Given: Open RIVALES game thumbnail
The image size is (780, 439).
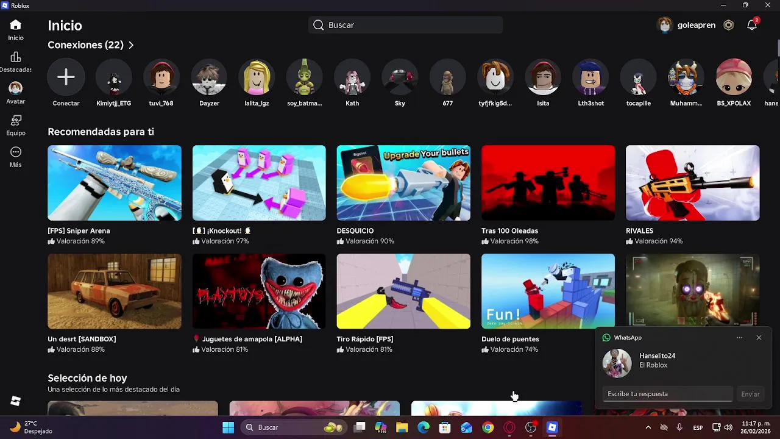Looking at the screenshot, I should pyautogui.click(x=692, y=183).
